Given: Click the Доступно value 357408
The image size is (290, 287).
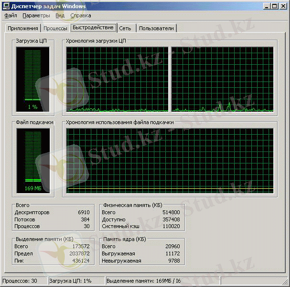Looking at the screenshot, I should (x=171, y=219).
